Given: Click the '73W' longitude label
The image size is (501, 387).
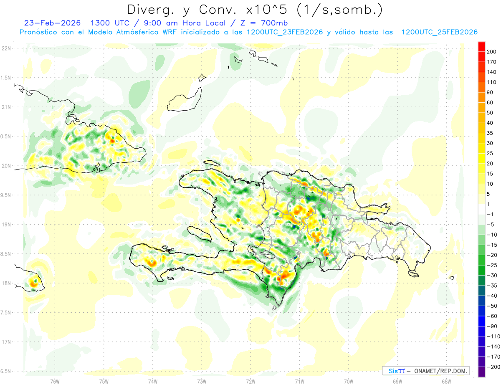Looking at the screenshot, I should [202, 381].
